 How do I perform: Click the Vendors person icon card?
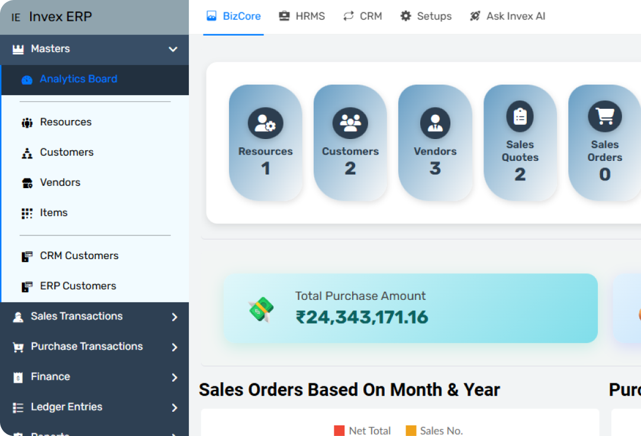pyautogui.click(x=435, y=123)
